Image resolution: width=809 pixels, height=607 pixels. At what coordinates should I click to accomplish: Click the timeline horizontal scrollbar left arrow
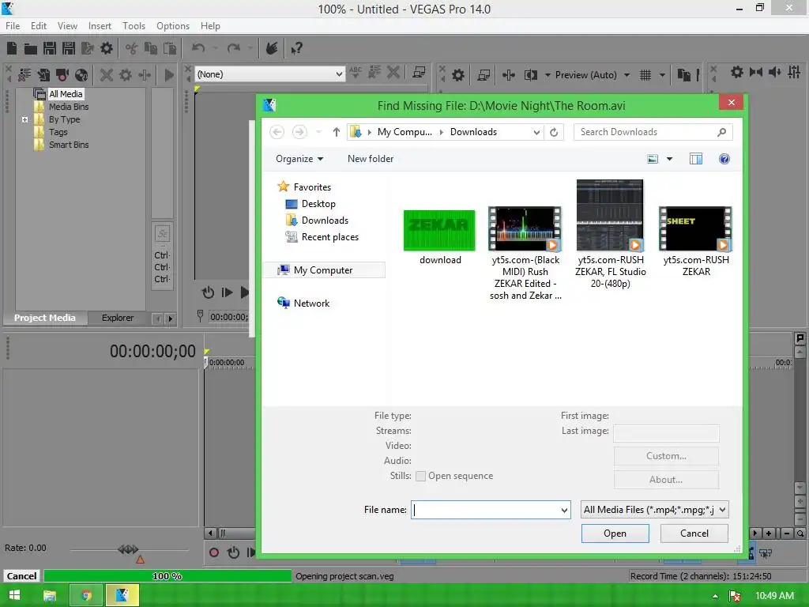click(210, 533)
